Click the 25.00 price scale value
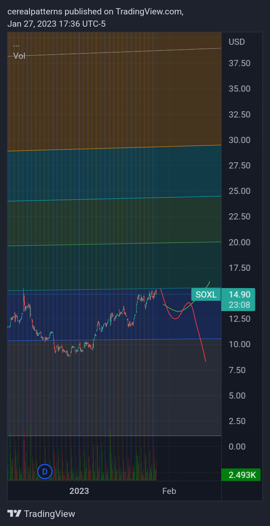The height and width of the screenshot is (526, 270). pos(240,191)
